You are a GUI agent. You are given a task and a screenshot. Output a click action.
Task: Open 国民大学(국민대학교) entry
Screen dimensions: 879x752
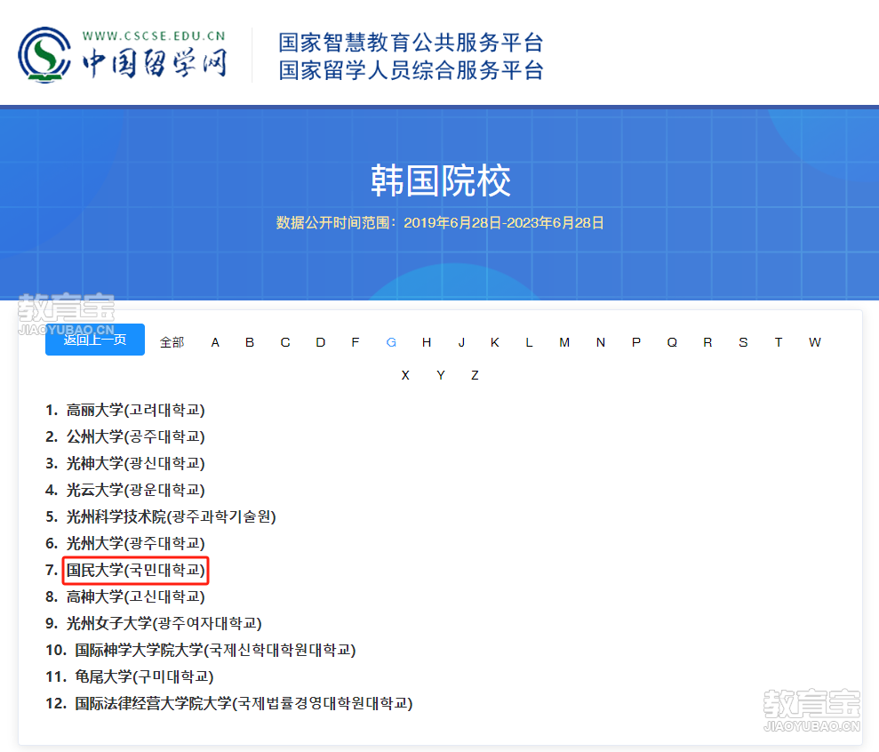[136, 570]
